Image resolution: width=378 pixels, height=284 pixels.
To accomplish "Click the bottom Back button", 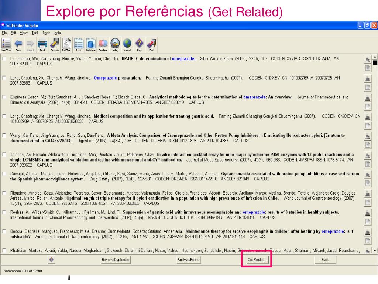I will pyautogui.click(x=325, y=260).
